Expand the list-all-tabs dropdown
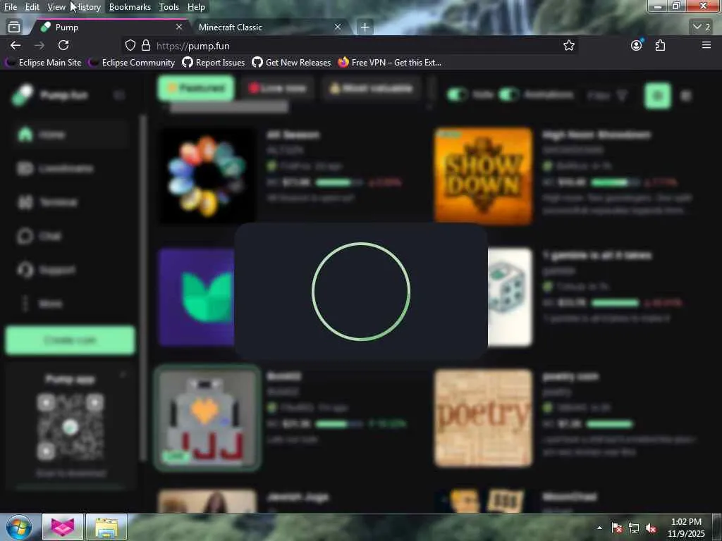Viewport: 722px width, 541px height. tap(702, 27)
